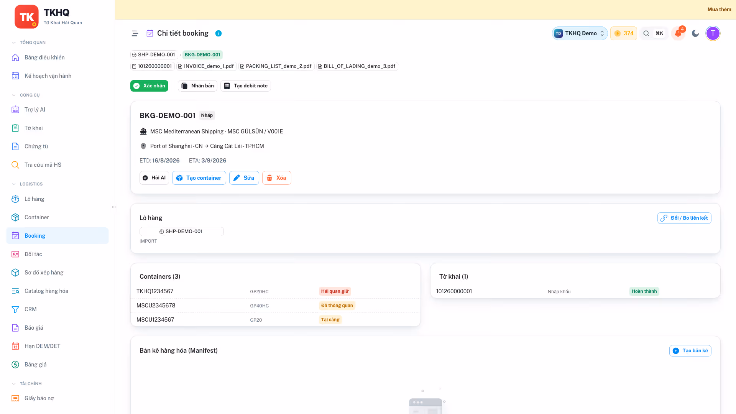This screenshot has height=414, width=736.
Task: Open Kế hoạch vận hành
Action: tap(58, 76)
